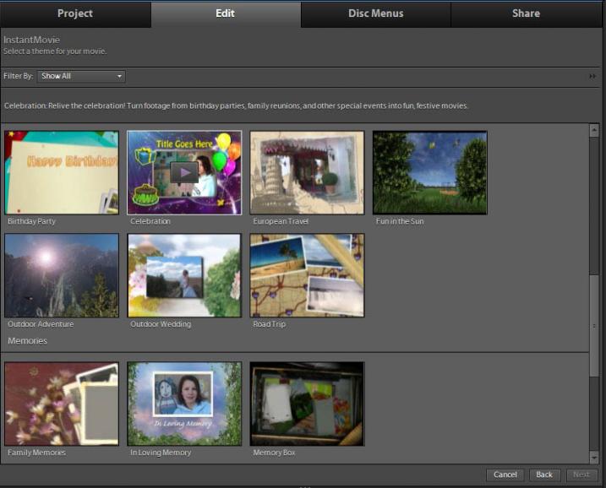This screenshot has height=488, width=606.
Task: Click the Cancel button
Action: 505,474
